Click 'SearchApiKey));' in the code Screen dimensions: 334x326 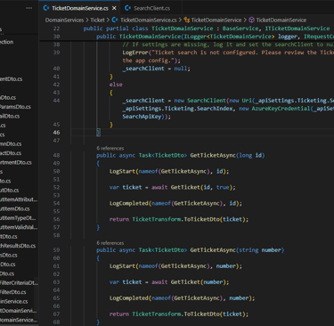point(147,117)
